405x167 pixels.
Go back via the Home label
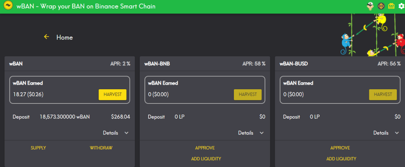tap(64, 37)
